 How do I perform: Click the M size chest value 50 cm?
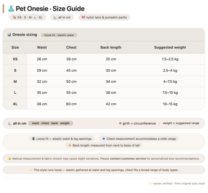tap(71, 82)
